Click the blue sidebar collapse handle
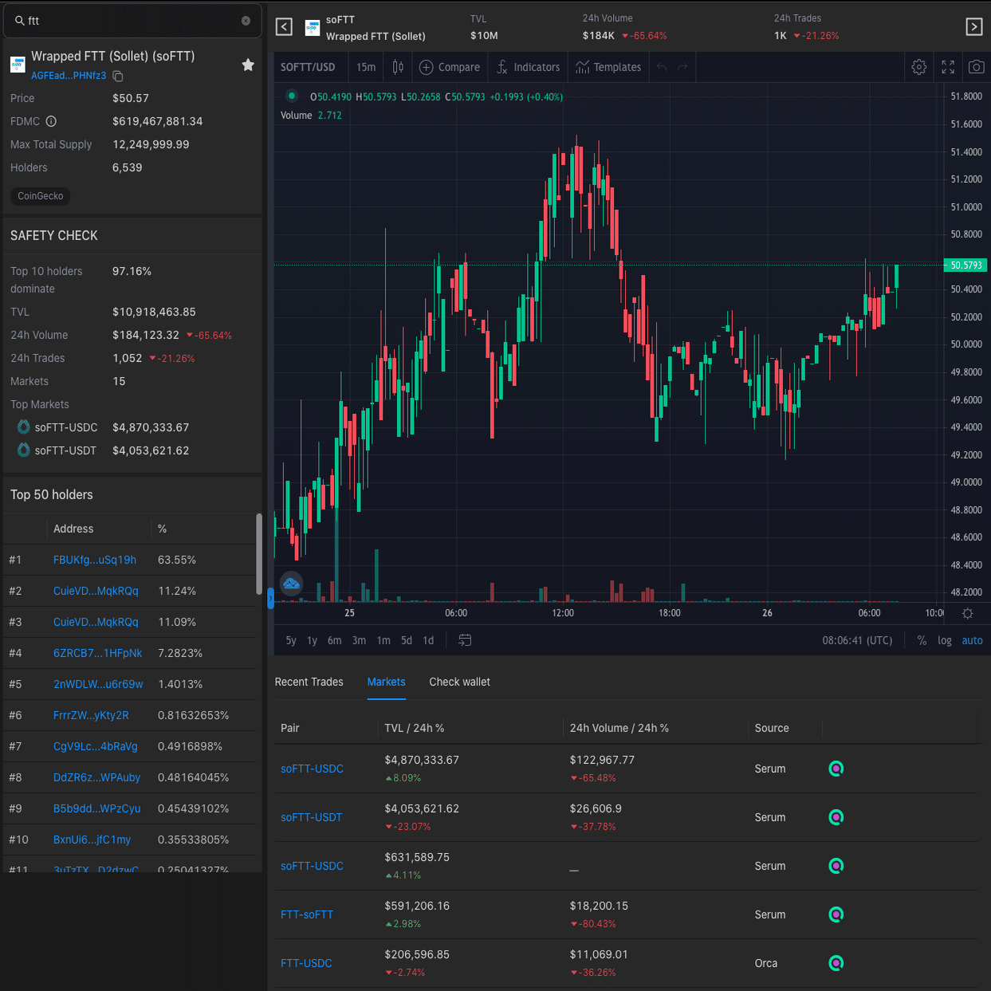The image size is (991, 991). tap(270, 598)
